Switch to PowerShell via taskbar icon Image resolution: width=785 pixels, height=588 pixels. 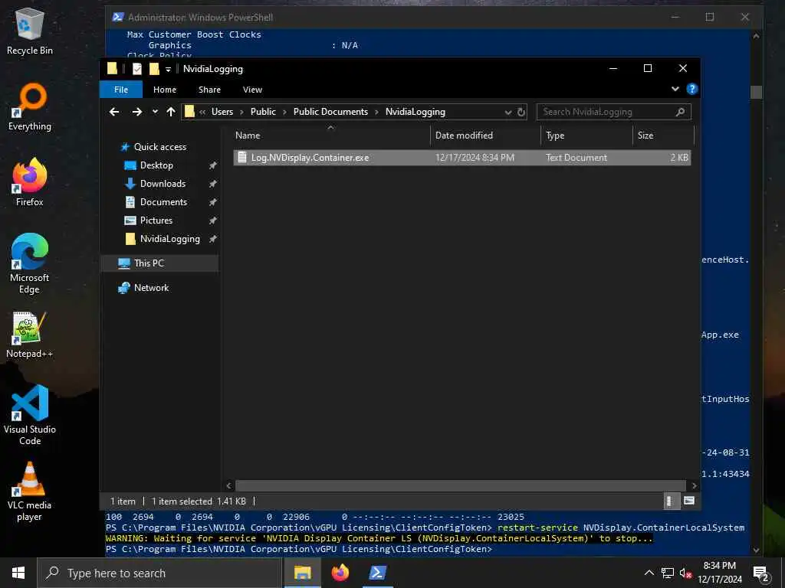(377, 573)
